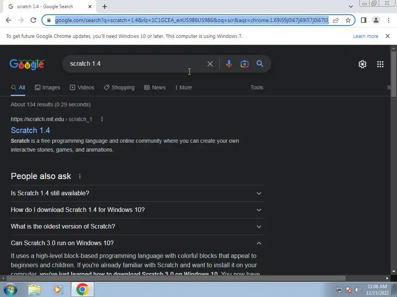Close the scratch 1.4 Google Search tab

pos(90,7)
